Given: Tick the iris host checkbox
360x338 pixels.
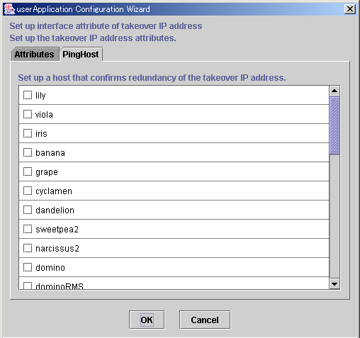Looking at the screenshot, I should pos(28,133).
